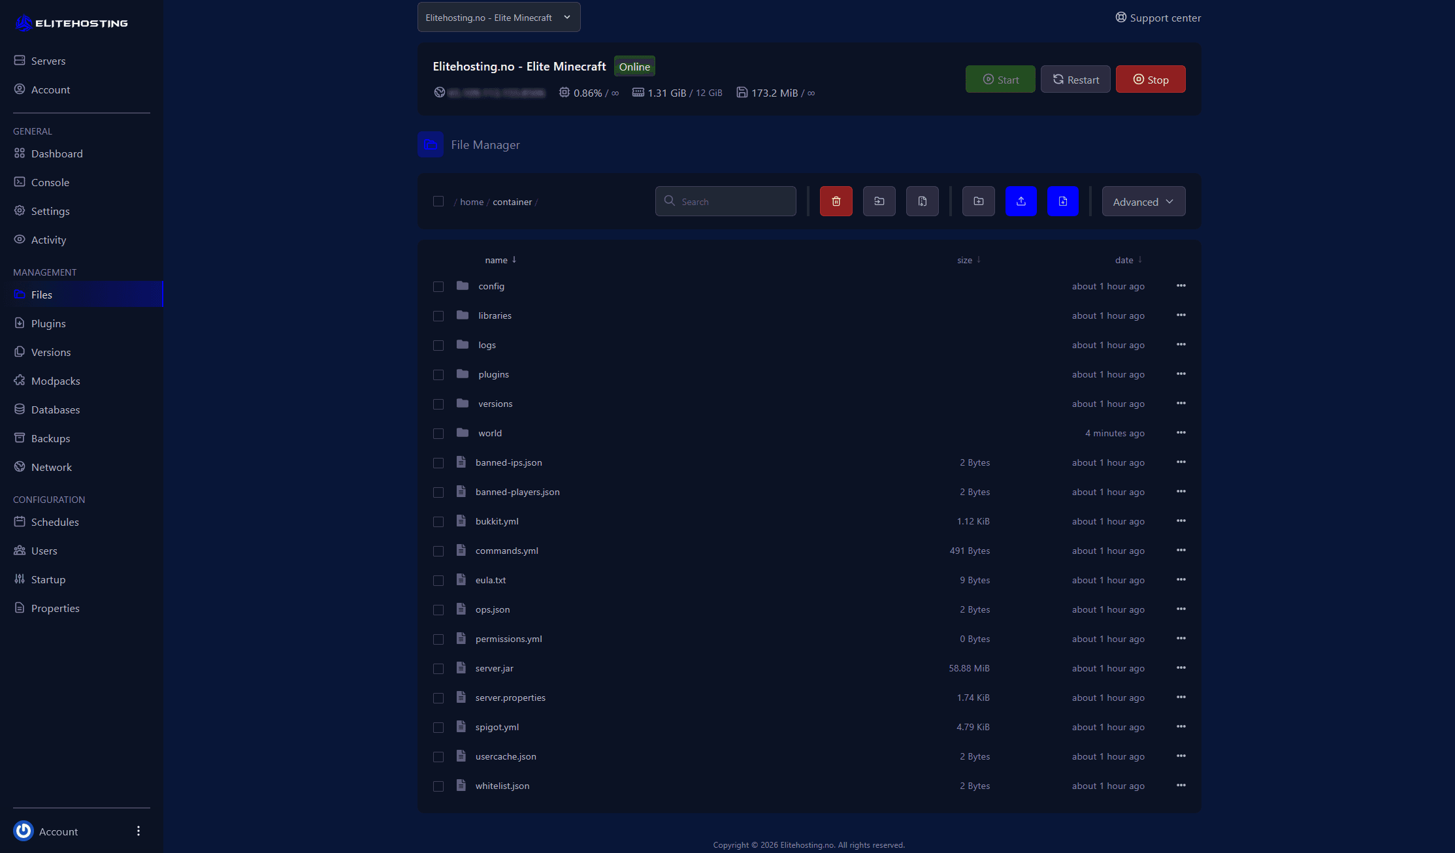1455x853 pixels.
Task: Open the server selector dropdown
Action: coord(499,18)
